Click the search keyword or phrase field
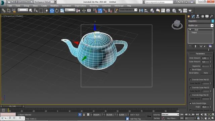 (159, 2)
